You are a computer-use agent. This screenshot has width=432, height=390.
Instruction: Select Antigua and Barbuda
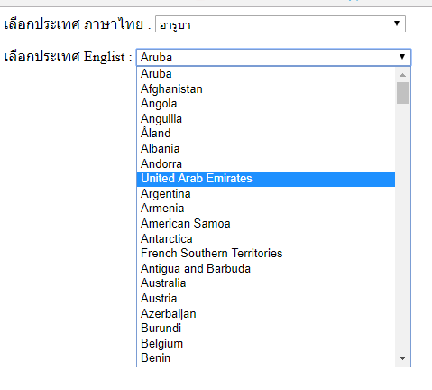coord(266,269)
